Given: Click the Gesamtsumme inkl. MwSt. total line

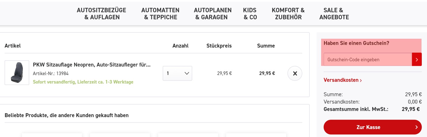Looking at the screenshot, I should pos(356,109).
